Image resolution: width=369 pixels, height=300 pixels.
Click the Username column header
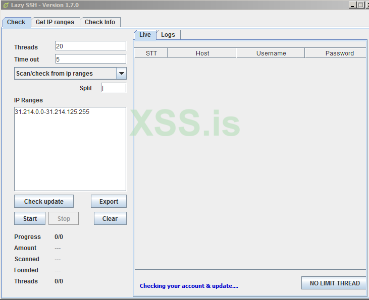tap(271, 53)
